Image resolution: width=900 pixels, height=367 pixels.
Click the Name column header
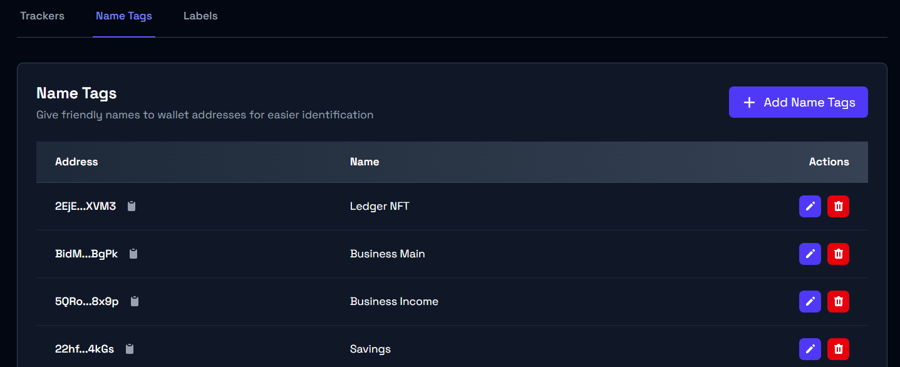[x=365, y=162]
